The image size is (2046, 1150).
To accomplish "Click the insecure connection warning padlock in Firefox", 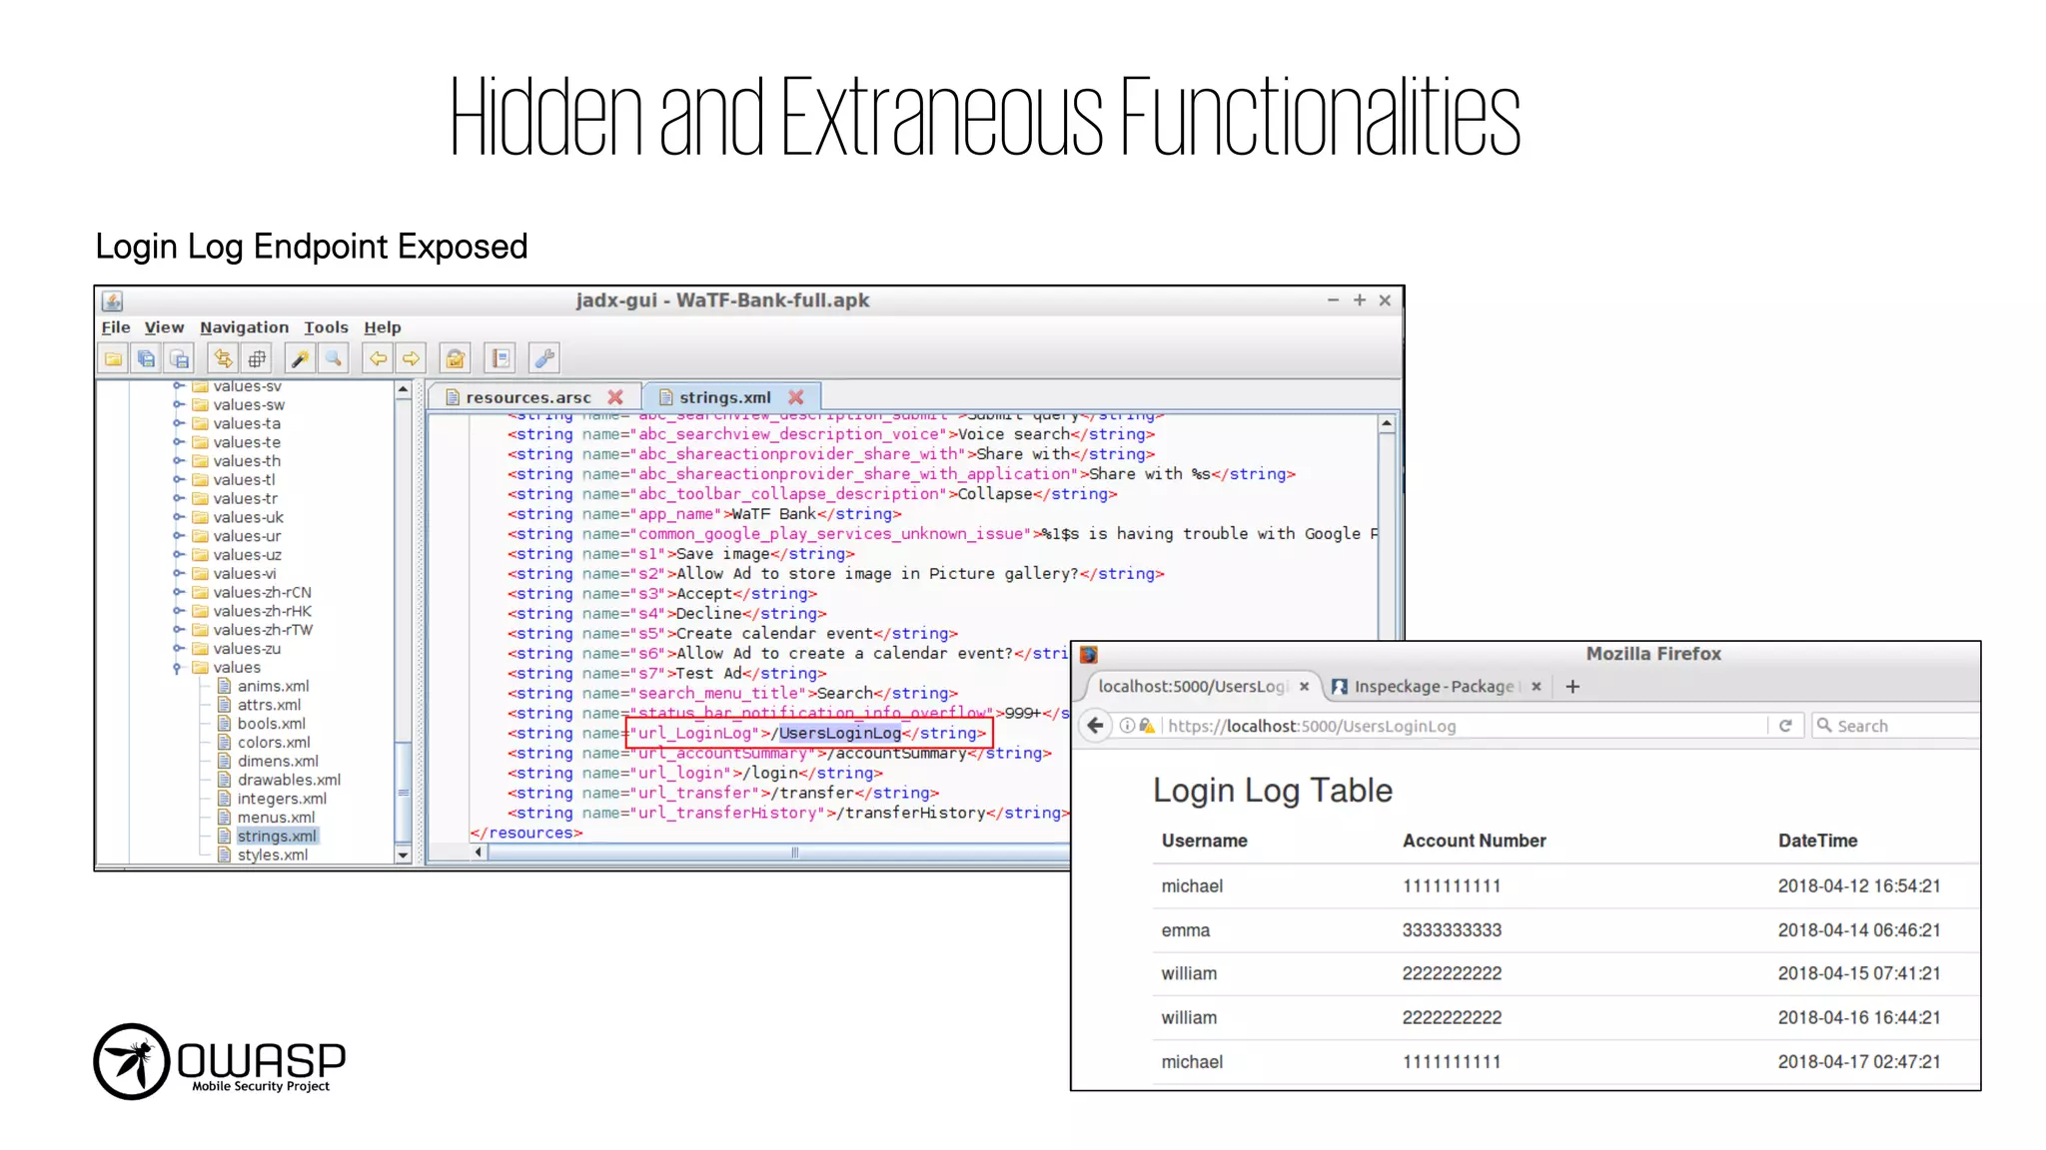I will pos(1147,726).
